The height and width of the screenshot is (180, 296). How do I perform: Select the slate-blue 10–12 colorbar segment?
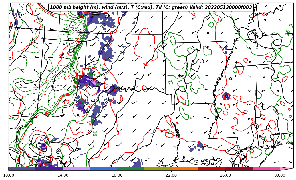22,169
